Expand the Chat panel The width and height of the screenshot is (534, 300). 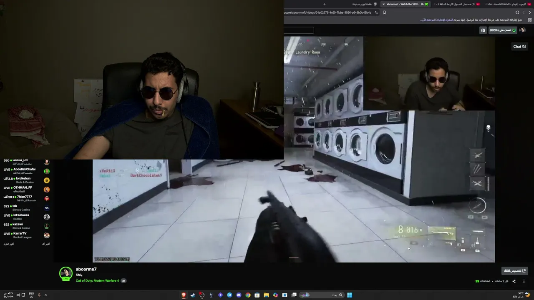(519, 46)
